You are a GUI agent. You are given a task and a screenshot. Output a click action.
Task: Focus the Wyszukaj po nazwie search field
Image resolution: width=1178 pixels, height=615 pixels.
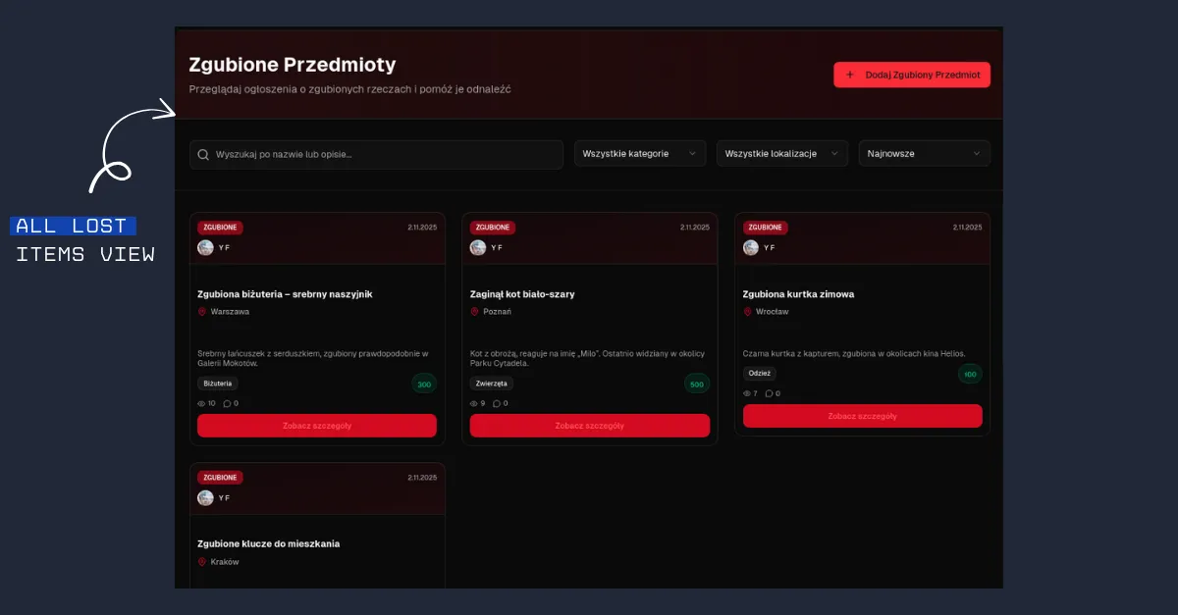[x=376, y=154]
